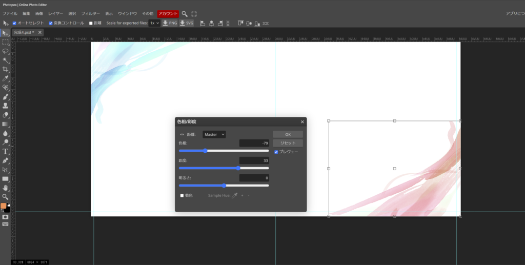Open the レイヤー menu

click(56, 13)
